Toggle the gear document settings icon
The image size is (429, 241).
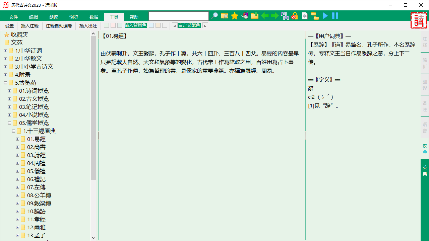pyautogui.click(x=305, y=15)
